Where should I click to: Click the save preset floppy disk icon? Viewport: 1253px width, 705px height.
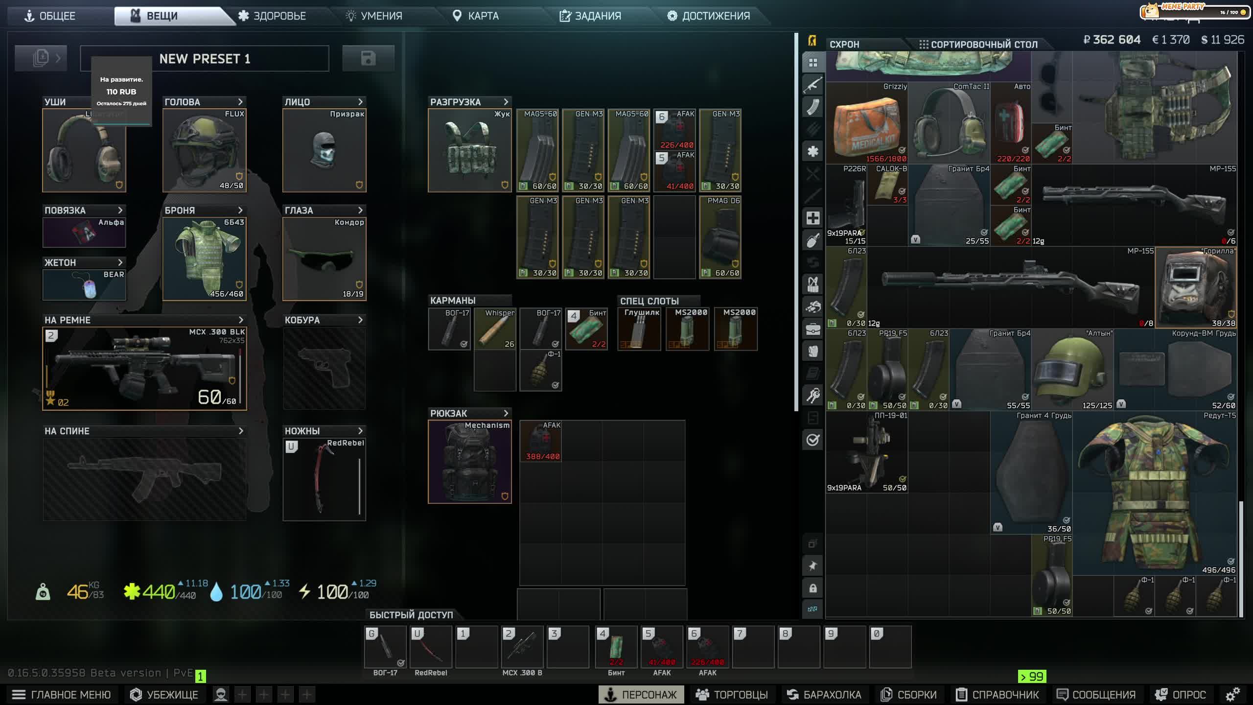[368, 59]
